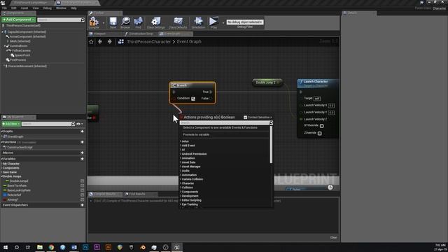This screenshot has width=448, height=252.
Task: Toggle the ZOverride checkbox
Action: click(x=320, y=134)
